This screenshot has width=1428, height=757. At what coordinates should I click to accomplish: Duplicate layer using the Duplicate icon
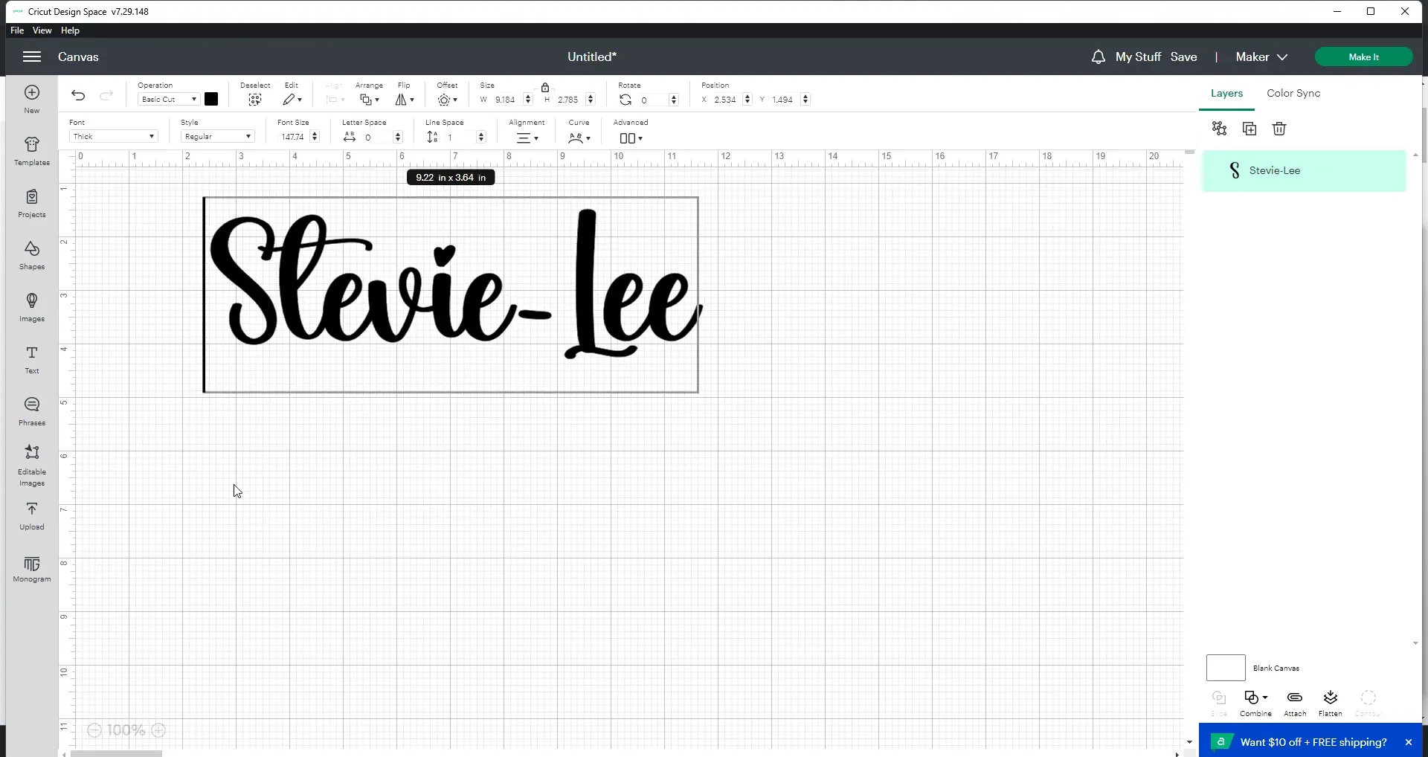point(1249,129)
